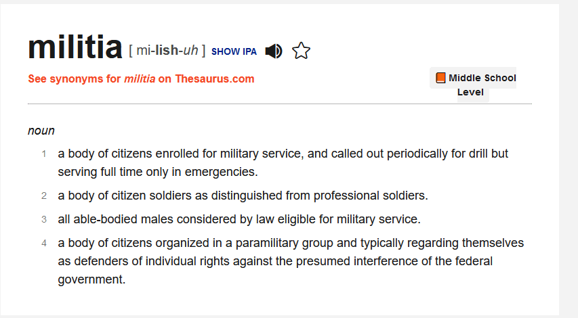Click the mi-lish-uh phonetic spelling
Image resolution: width=578 pixels, height=318 pixels.
click(167, 51)
